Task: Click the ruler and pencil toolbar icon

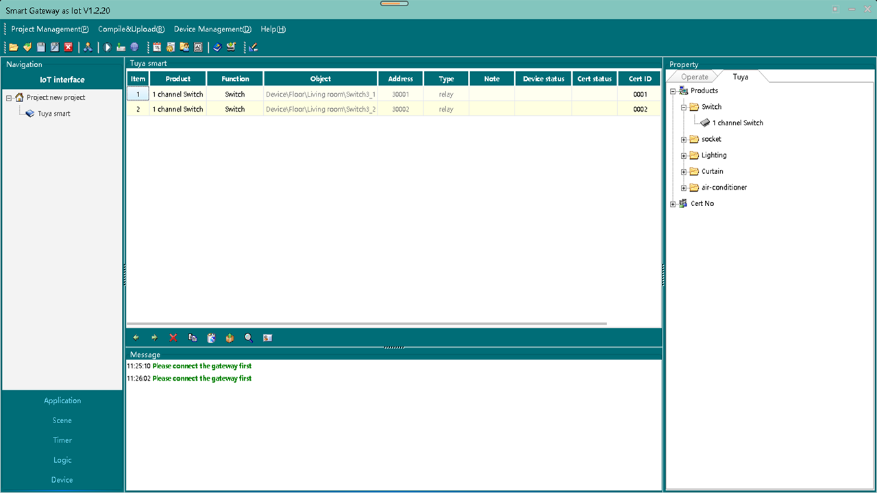Action: [x=253, y=47]
